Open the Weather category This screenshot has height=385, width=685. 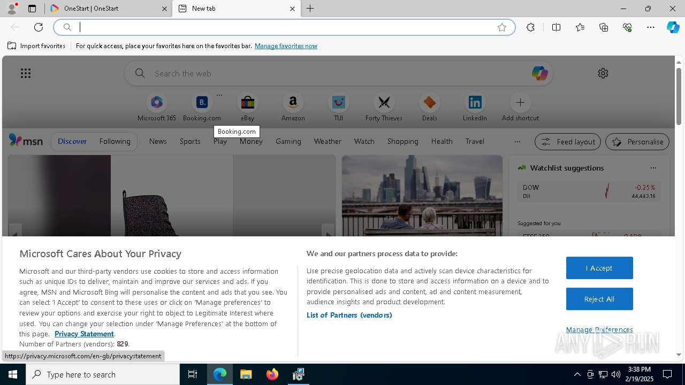(x=328, y=141)
